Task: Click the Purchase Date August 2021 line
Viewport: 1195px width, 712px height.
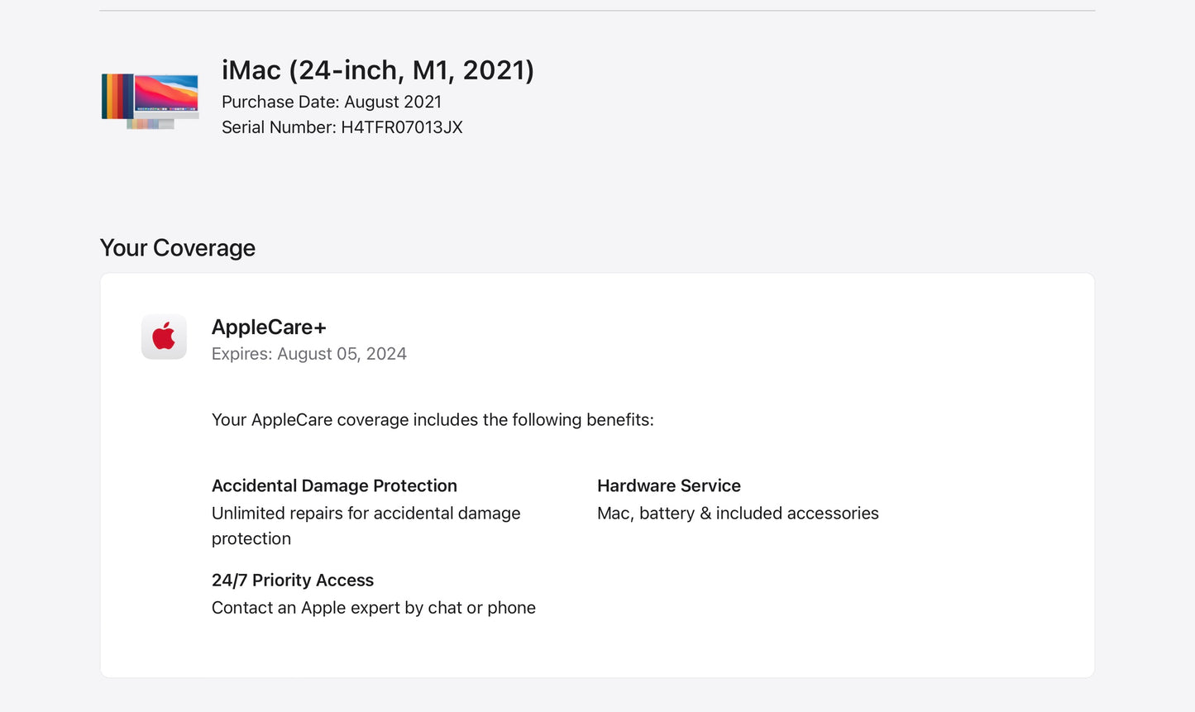Action: (331, 102)
